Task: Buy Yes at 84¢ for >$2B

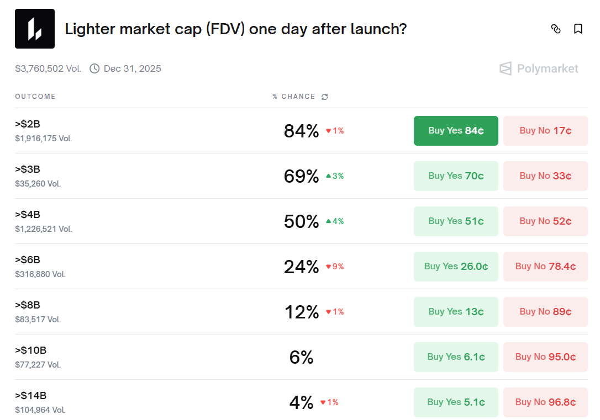Action: (x=456, y=131)
